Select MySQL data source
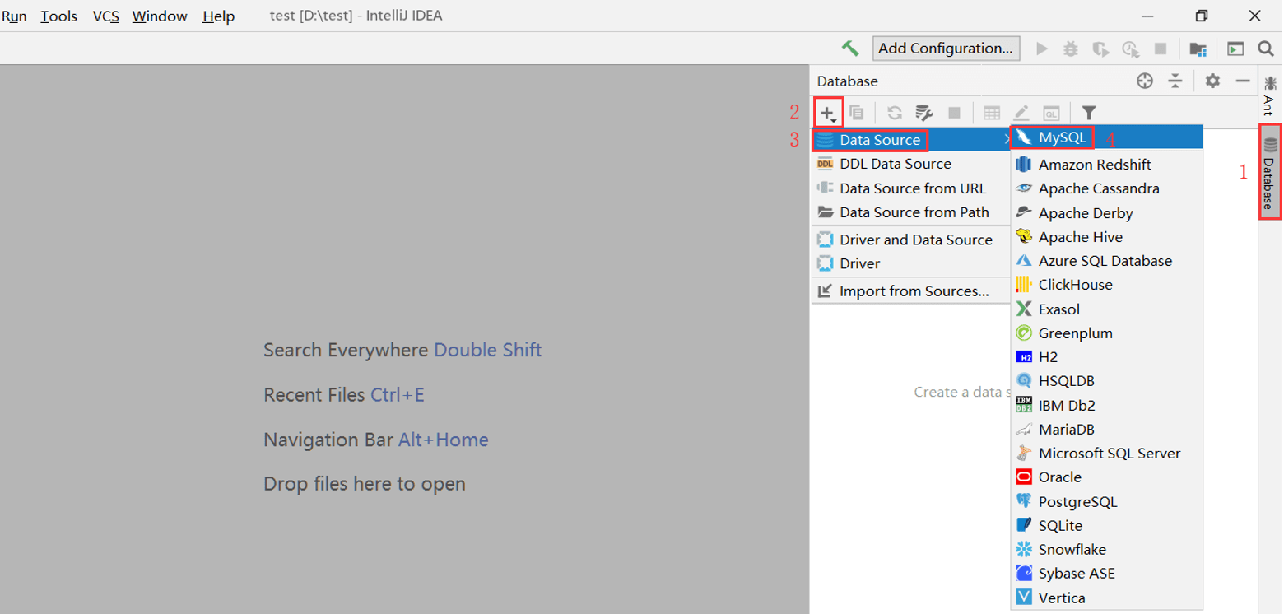The height and width of the screenshot is (614, 1284). (x=1107, y=137)
